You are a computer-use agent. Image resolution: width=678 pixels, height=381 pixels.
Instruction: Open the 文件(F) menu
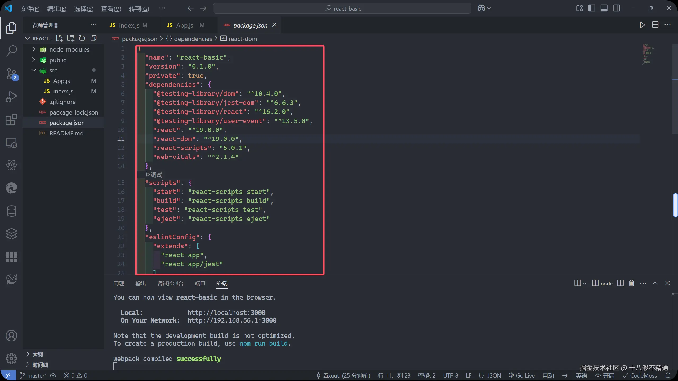pyautogui.click(x=30, y=9)
